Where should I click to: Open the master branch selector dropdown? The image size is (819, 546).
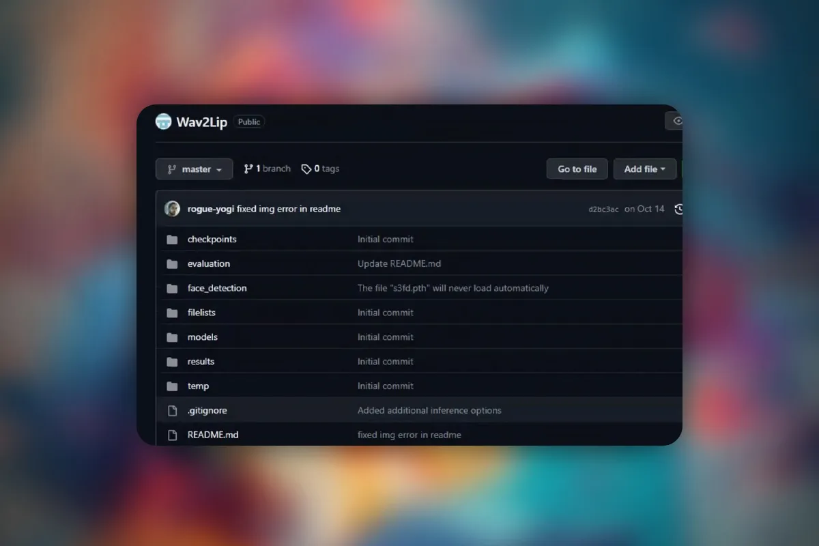(195, 169)
